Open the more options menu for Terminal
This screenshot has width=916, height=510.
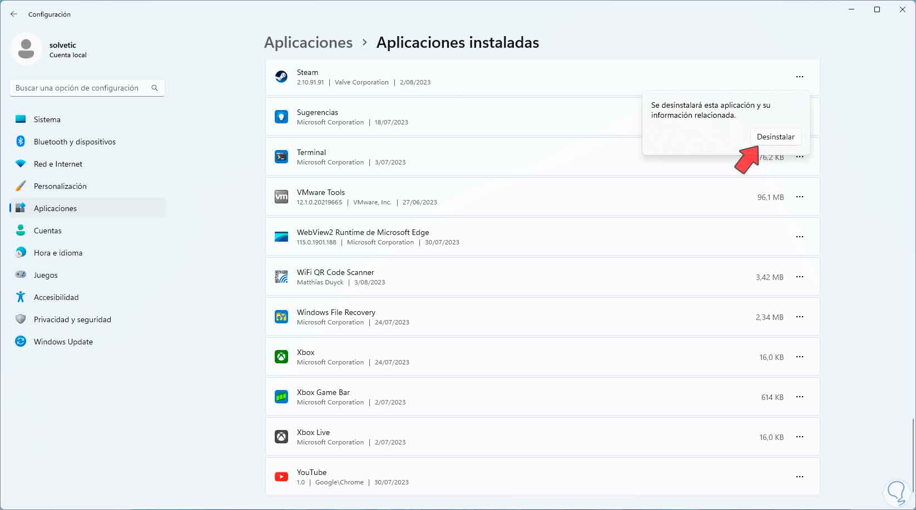pos(800,157)
